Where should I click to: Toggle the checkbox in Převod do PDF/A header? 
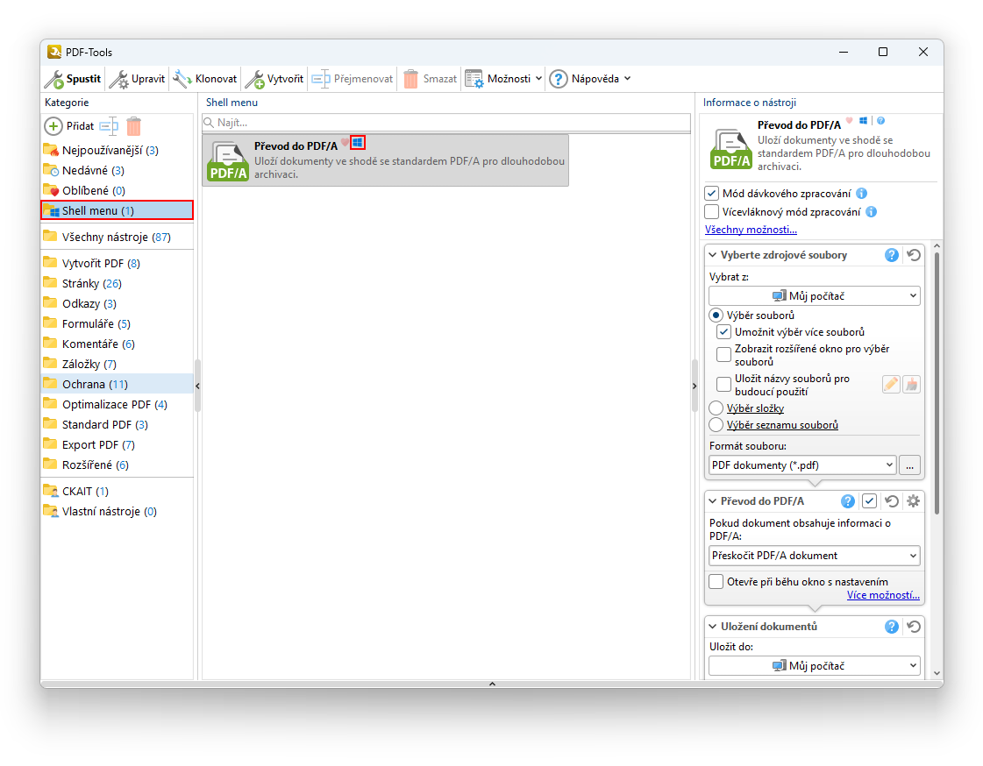pos(869,501)
